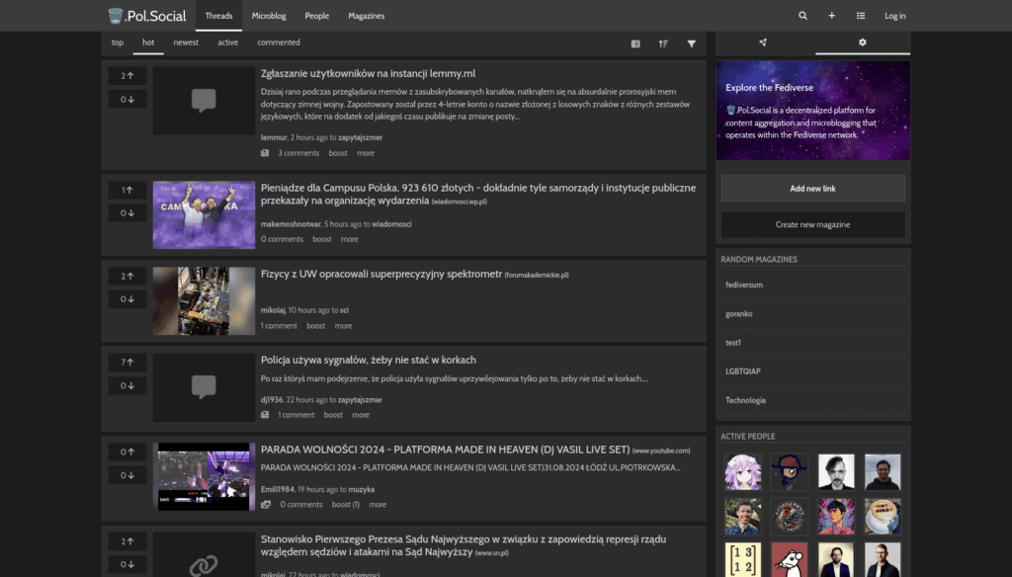Sort threads by commented
The width and height of the screenshot is (1012, 577).
click(278, 42)
